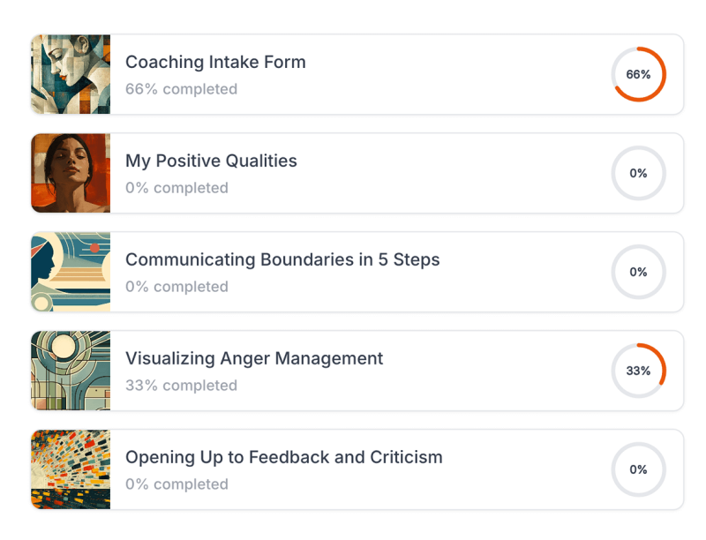The image size is (706, 540).
Task: Click the My Positive Qualities portrait thumbnail
Action: [71, 174]
